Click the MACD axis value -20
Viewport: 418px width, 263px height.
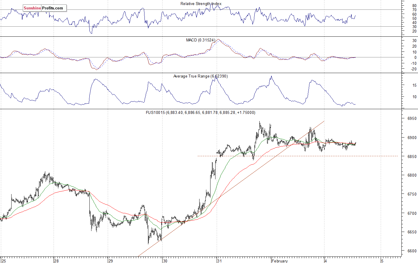pyautogui.click(x=414, y=69)
